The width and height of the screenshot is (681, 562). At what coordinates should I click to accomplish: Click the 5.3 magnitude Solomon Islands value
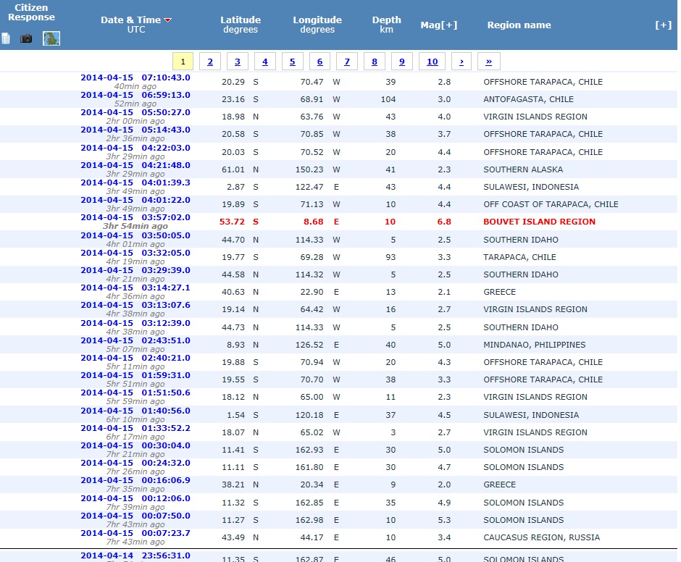pos(444,520)
